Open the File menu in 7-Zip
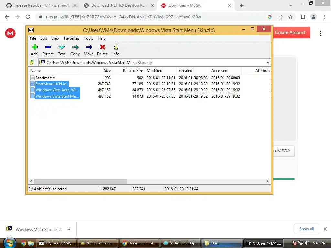 [x=33, y=38]
